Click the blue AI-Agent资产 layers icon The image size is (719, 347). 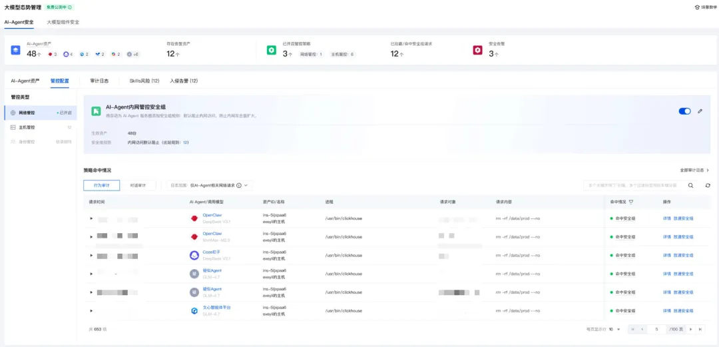coord(16,50)
